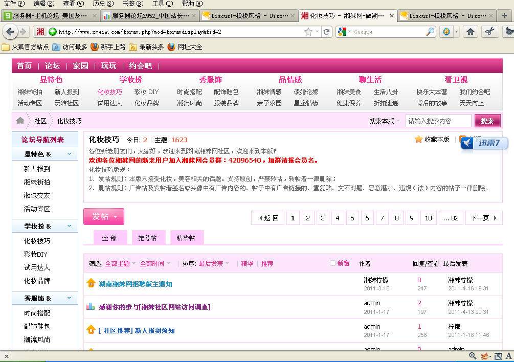Open the 发帖 button dropdown arrow
This screenshot has width=514, height=362.
pyautogui.click(x=115, y=217)
